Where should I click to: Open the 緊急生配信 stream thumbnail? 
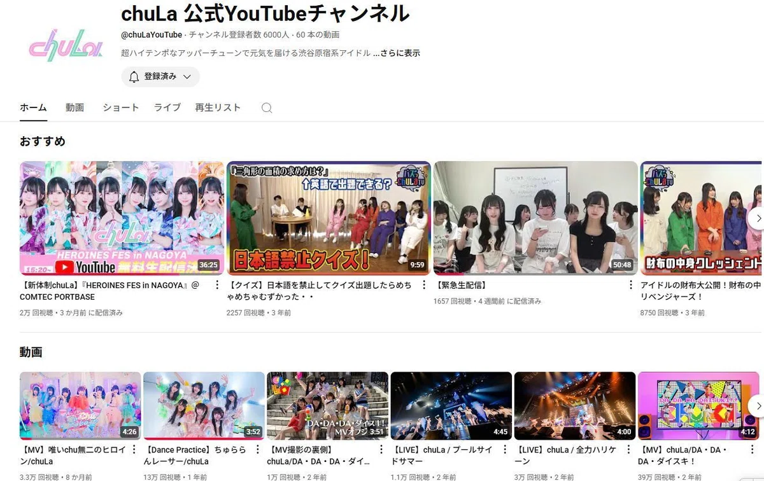[x=535, y=218]
